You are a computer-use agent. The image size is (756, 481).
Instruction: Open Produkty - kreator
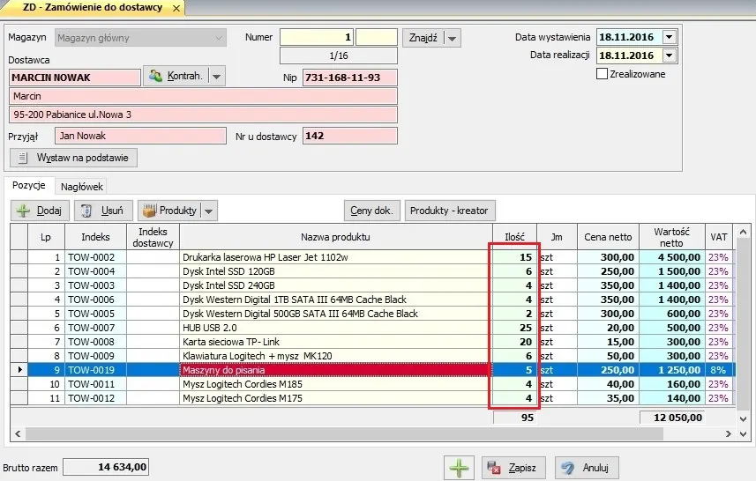(x=449, y=211)
